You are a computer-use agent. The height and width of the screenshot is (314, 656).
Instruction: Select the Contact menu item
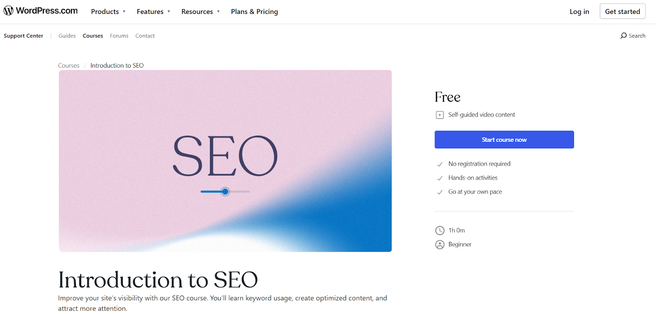point(145,36)
